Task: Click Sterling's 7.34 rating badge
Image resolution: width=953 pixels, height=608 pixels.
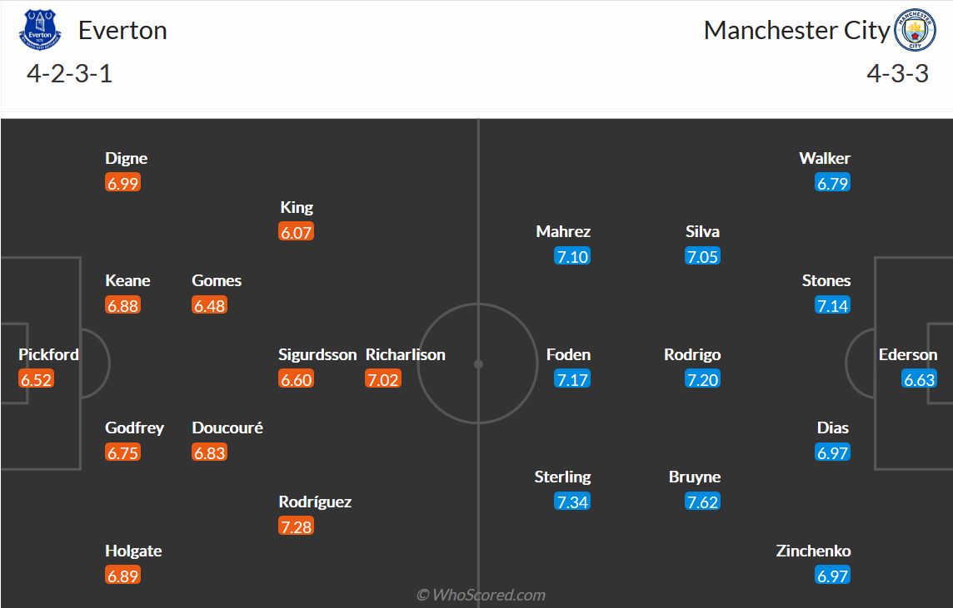Action: pos(572,502)
